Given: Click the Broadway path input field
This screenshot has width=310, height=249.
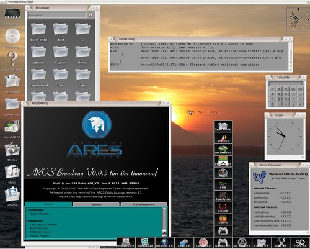Looking at the screenshot, I should 57,15.
